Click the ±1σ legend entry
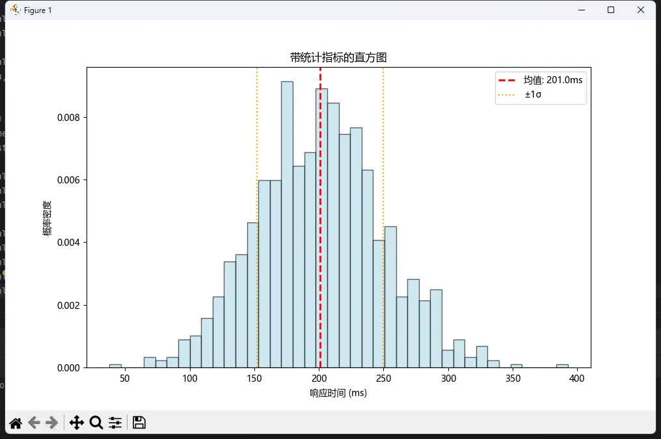The width and height of the screenshot is (661, 439). 535,95
